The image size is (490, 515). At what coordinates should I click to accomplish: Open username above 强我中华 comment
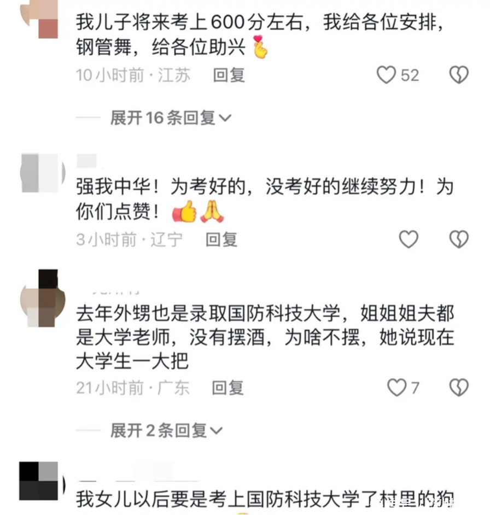coord(87,161)
